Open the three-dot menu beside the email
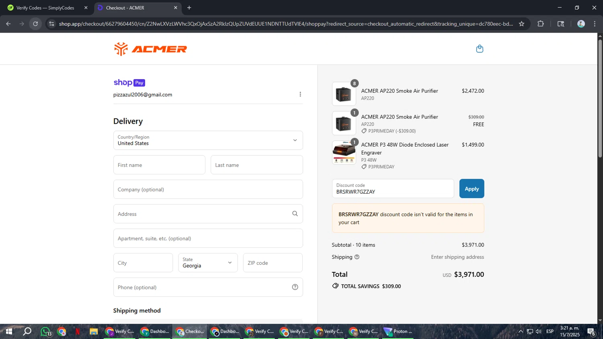This screenshot has width=603, height=339. click(x=300, y=94)
